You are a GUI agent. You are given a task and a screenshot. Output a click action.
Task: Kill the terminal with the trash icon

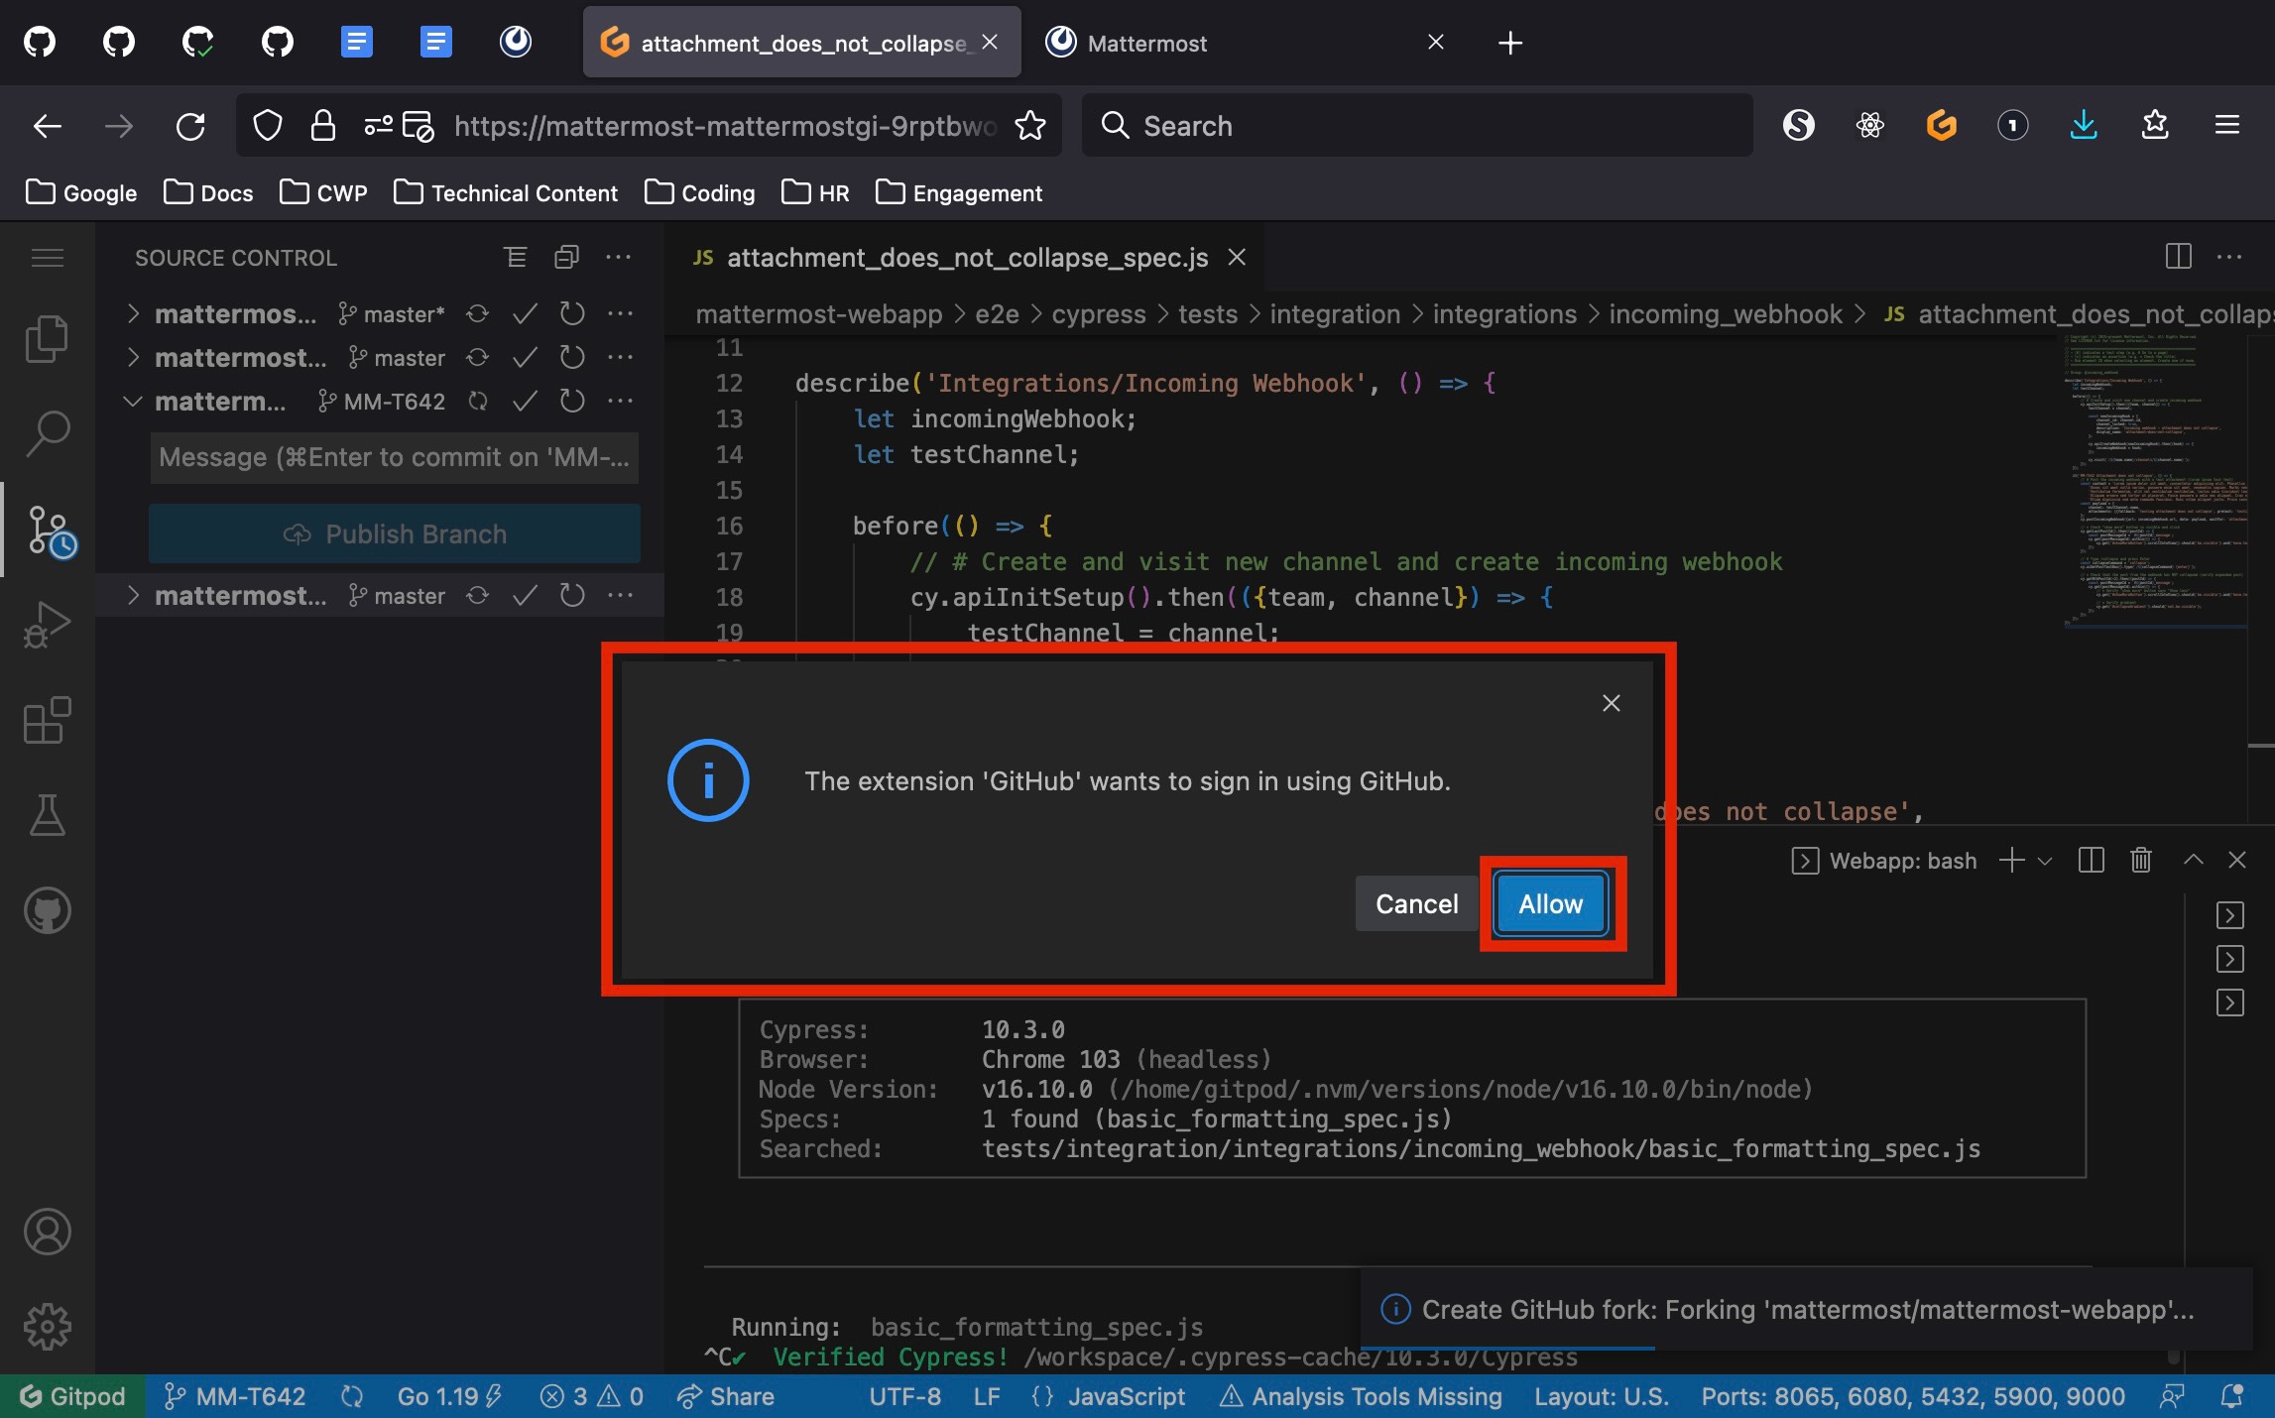[x=2141, y=860]
